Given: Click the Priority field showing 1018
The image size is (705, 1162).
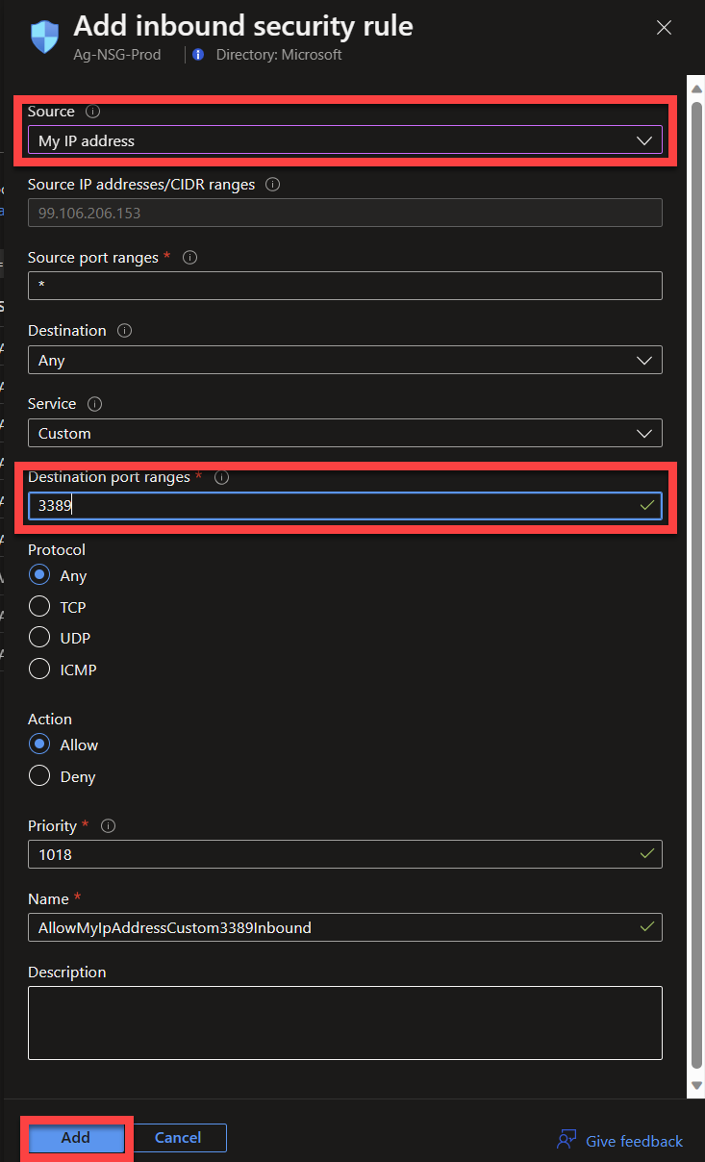Looking at the screenshot, I should coord(345,853).
